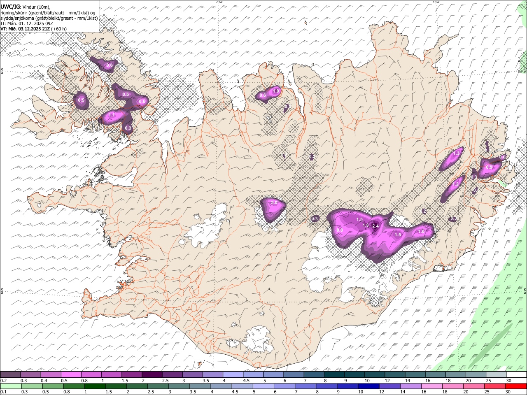Image resolution: width=527 pixels, height=395 pixels.
Task: Click the bright red 30 rain swatch
Action: click(516, 386)
